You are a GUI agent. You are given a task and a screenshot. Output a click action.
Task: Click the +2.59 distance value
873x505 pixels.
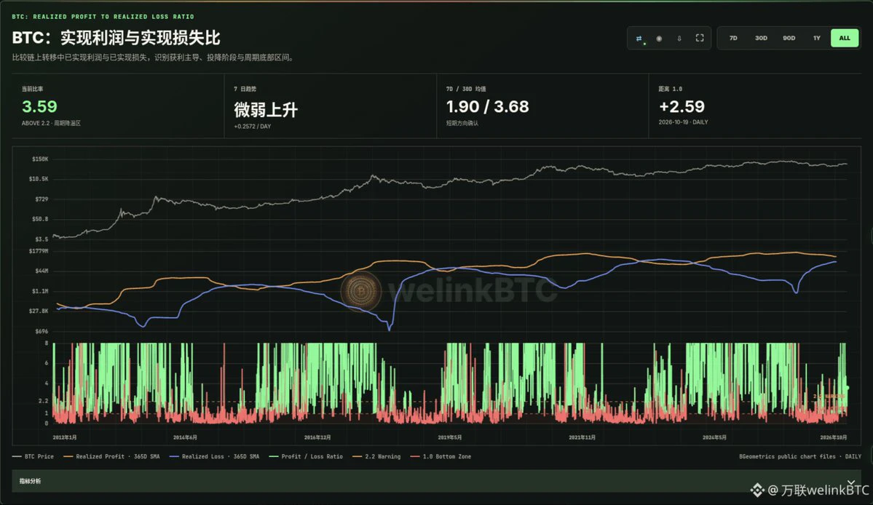click(682, 106)
